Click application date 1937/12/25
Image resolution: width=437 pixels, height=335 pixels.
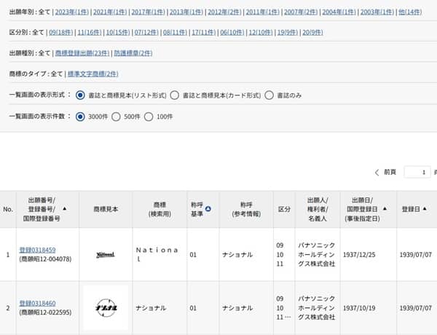tap(359, 255)
